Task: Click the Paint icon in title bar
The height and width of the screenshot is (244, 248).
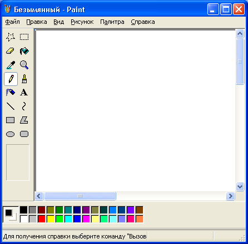Action: [7, 9]
